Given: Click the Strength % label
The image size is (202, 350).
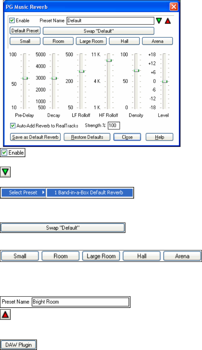Looking at the screenshot, I should (95, 125).
